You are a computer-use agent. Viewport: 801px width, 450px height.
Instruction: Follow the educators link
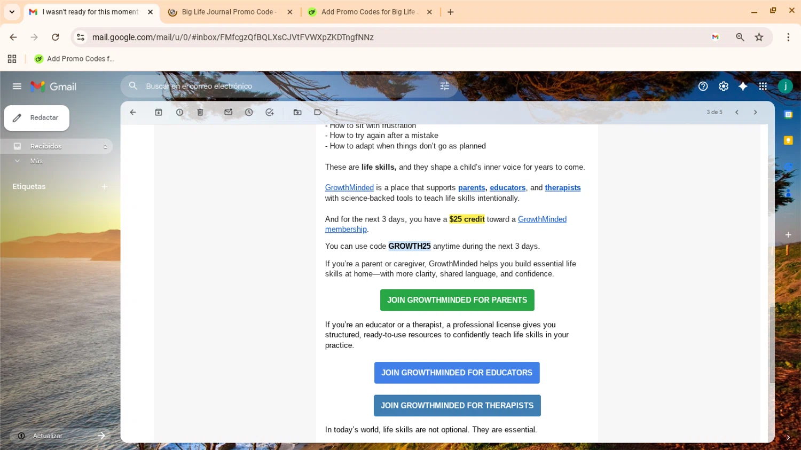507,188
